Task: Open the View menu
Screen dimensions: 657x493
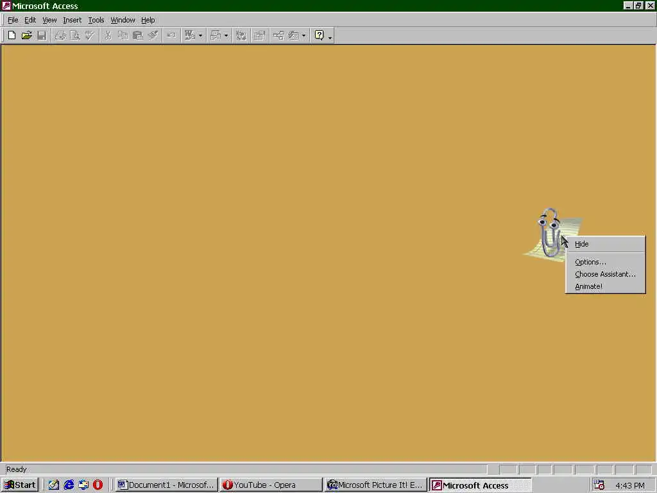Action: click(49, 20)
